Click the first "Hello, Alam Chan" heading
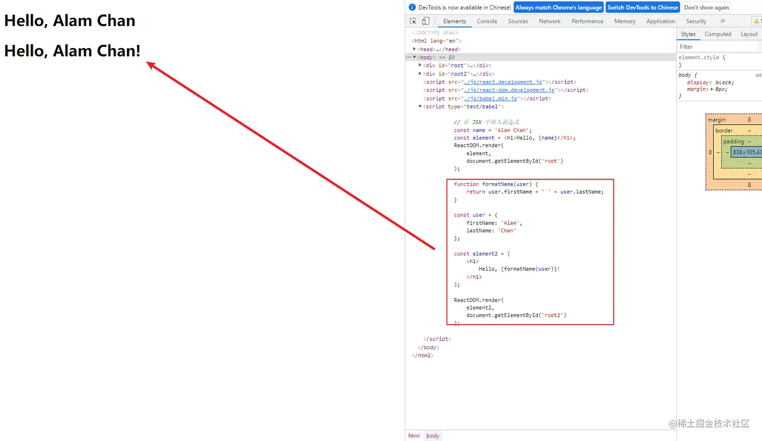The height and width of the screenshot is (441, 762). pos(70,21)
